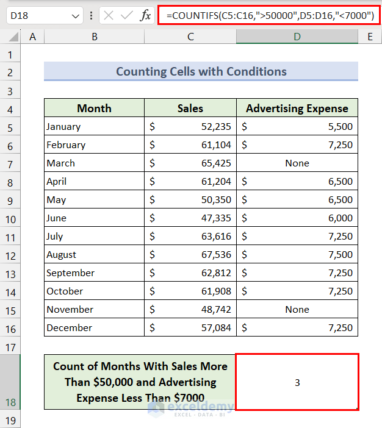Click March's None advertising expense cell
This screenshot has width=382, height=428.
pos(297,163)
